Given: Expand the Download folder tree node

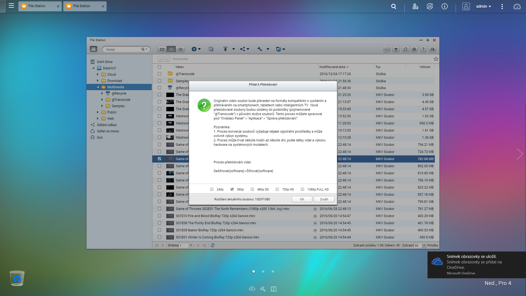Looking at the screenshot, I should [98, 81].
